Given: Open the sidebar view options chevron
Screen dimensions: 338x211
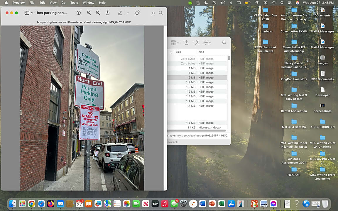Looking at the screenshot, I should click(32, 13).
